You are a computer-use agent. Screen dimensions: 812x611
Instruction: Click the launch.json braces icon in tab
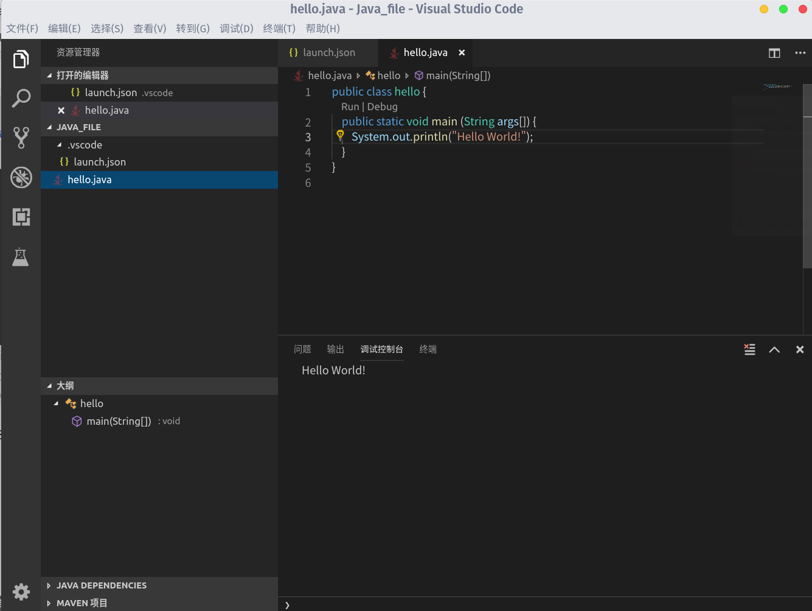(x=294, y=52)
